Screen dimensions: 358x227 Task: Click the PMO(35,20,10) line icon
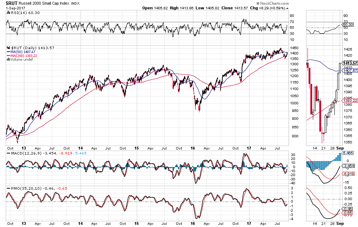tap(9, 188)
